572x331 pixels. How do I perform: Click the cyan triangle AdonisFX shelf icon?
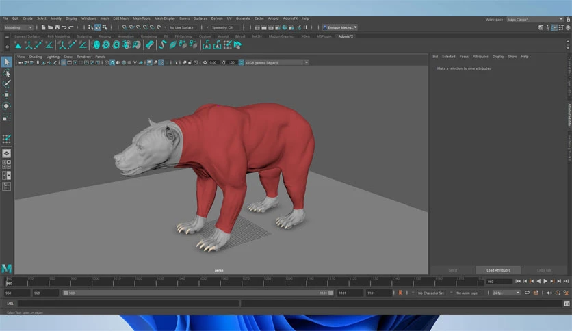pos(18,45)
